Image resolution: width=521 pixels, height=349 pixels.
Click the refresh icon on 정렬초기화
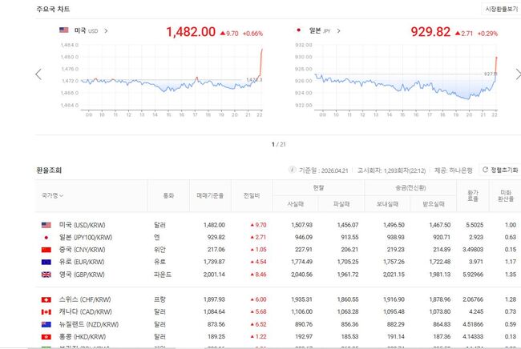[x=485, y=170]
